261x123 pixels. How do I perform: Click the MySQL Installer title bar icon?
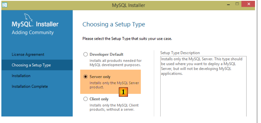point(5,5)
